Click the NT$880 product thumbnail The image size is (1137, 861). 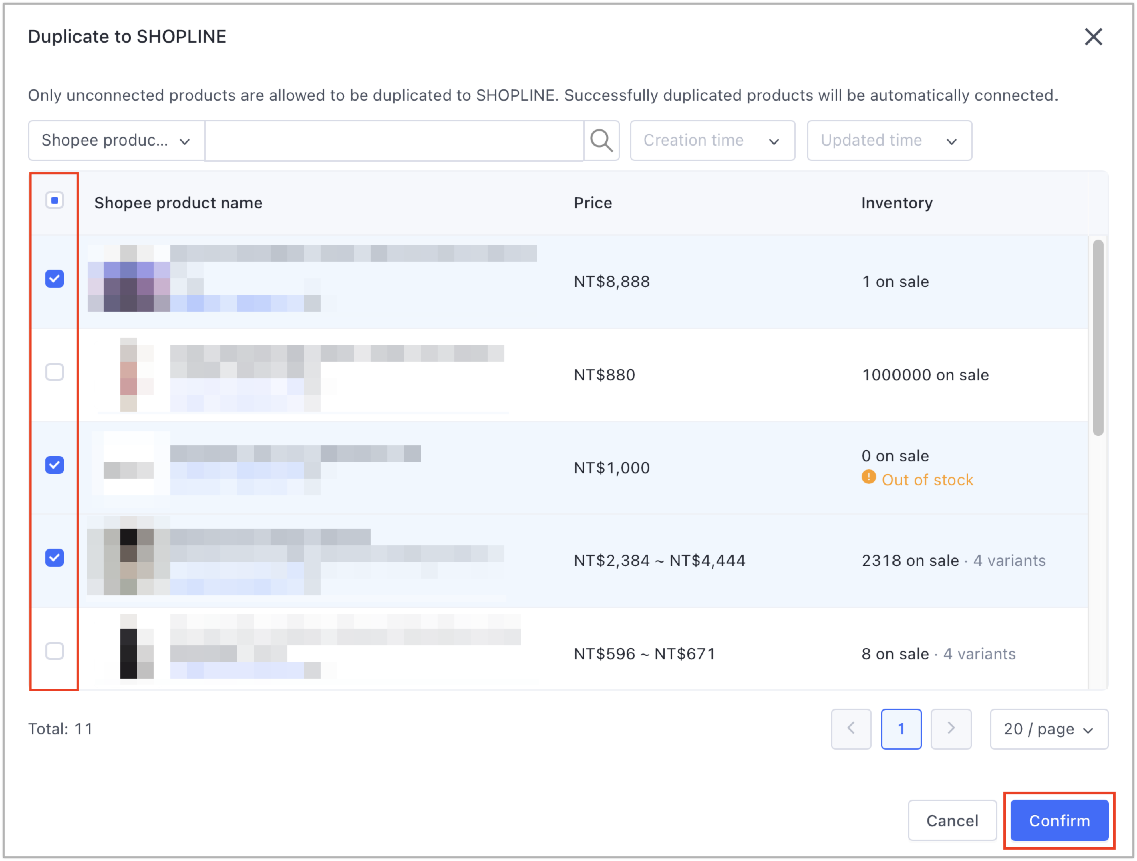(129, 374)
